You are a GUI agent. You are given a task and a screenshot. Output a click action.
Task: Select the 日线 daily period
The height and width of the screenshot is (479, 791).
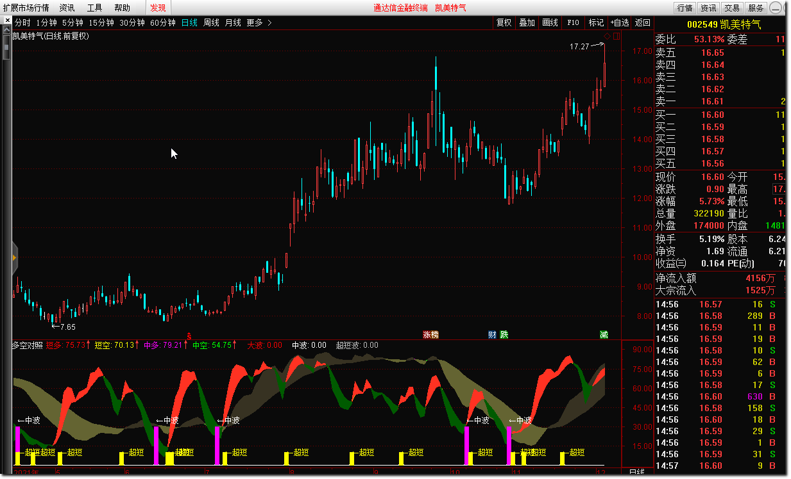189,22
